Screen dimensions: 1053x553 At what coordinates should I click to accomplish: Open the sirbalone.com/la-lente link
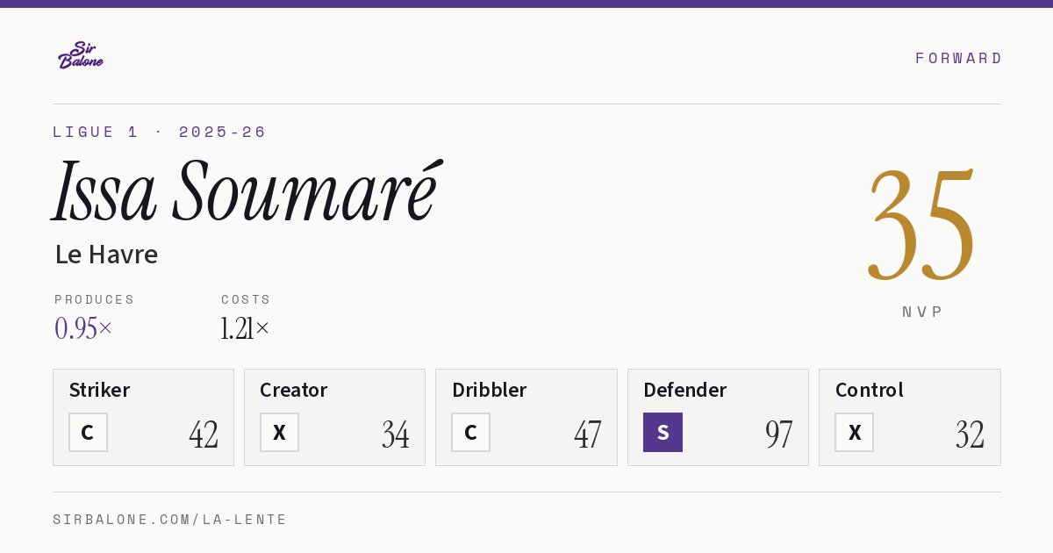tap(170, 520)
